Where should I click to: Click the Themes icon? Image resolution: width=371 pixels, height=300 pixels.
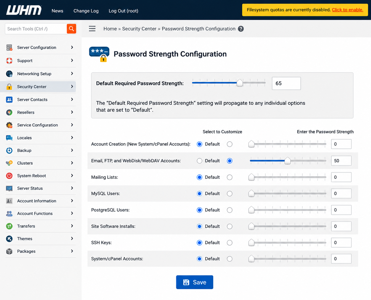[x=9, y=239]
